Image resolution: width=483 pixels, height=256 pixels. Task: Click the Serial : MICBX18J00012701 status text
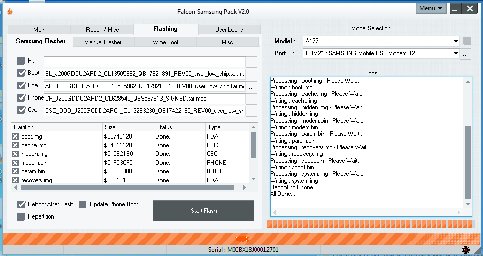(x=243, y=250)
